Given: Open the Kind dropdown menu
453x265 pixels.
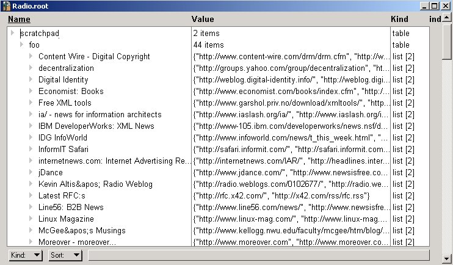Looking at the screenshot, I should point(26,255).
